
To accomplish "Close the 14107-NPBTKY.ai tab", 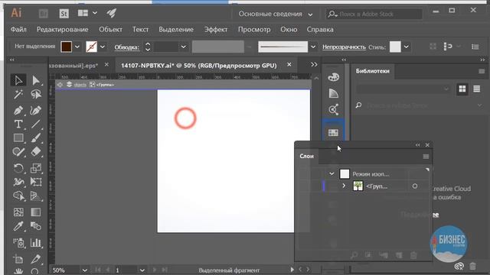I will pyautogui.click(x=289, y=64).
